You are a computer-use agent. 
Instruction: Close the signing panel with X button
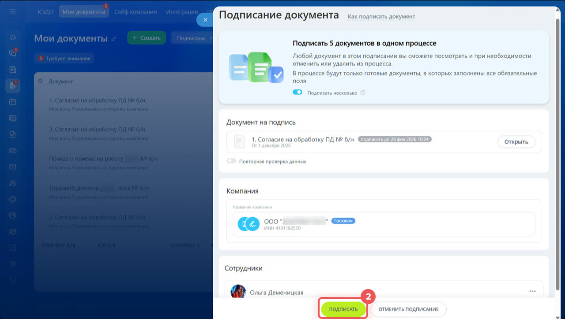(x=205, y=20)
